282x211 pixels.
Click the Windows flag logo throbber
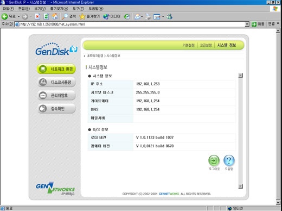pyautogui.click(x=275, y=9)
